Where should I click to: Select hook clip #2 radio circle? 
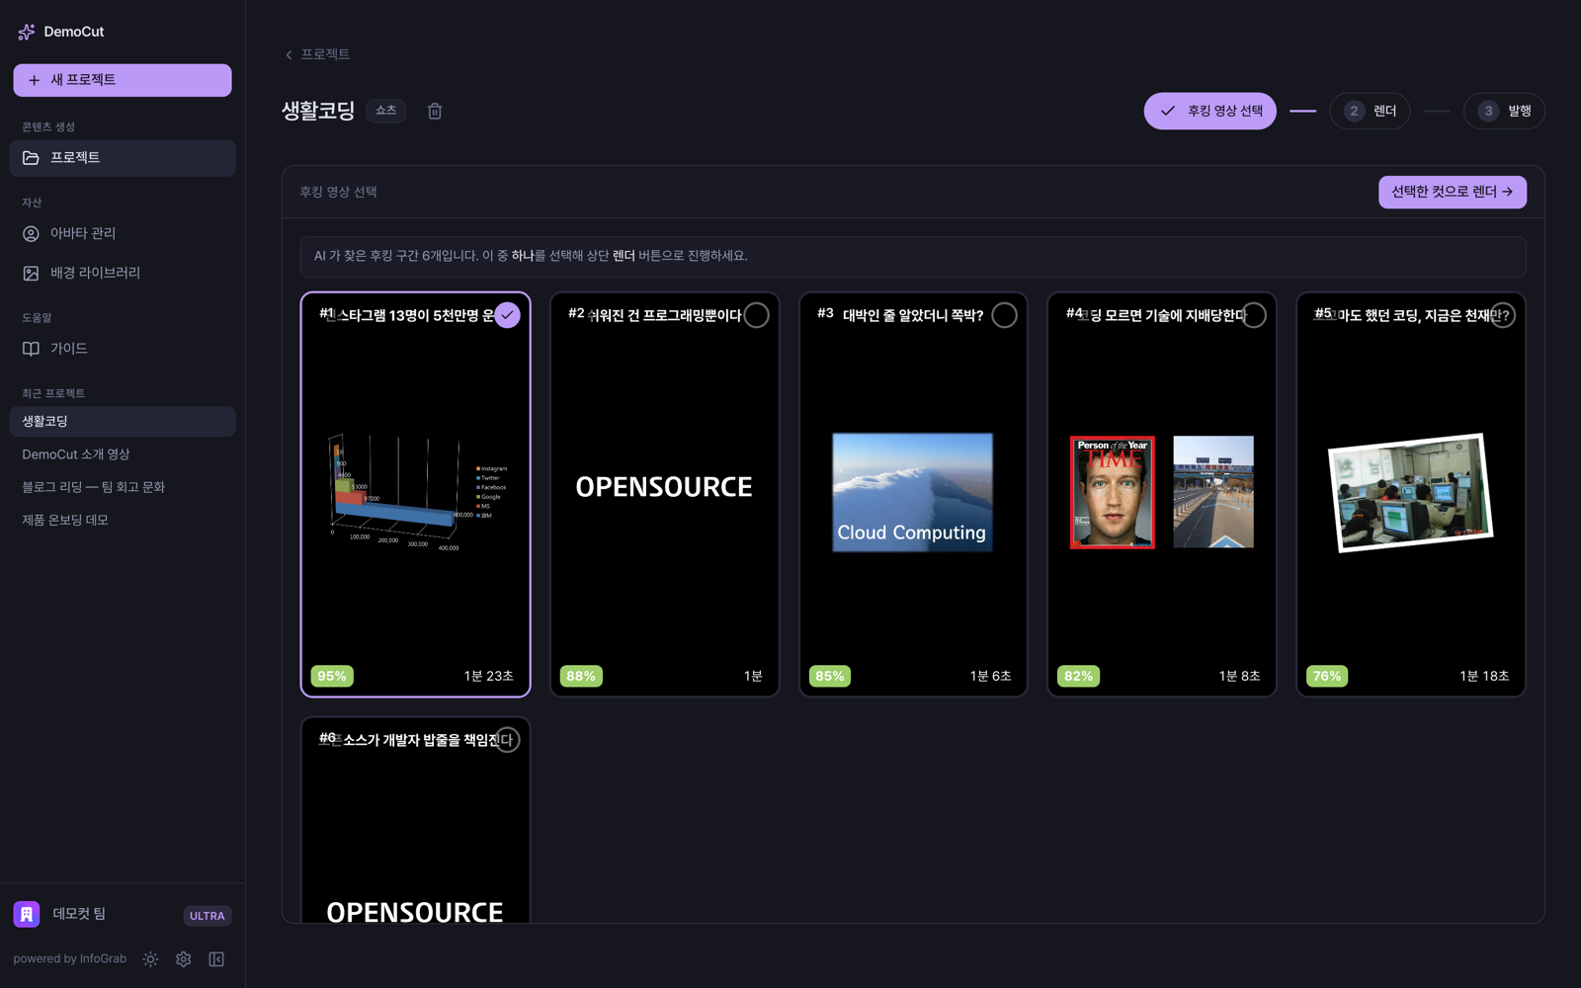pyautogui.click(x=756, y=315)
